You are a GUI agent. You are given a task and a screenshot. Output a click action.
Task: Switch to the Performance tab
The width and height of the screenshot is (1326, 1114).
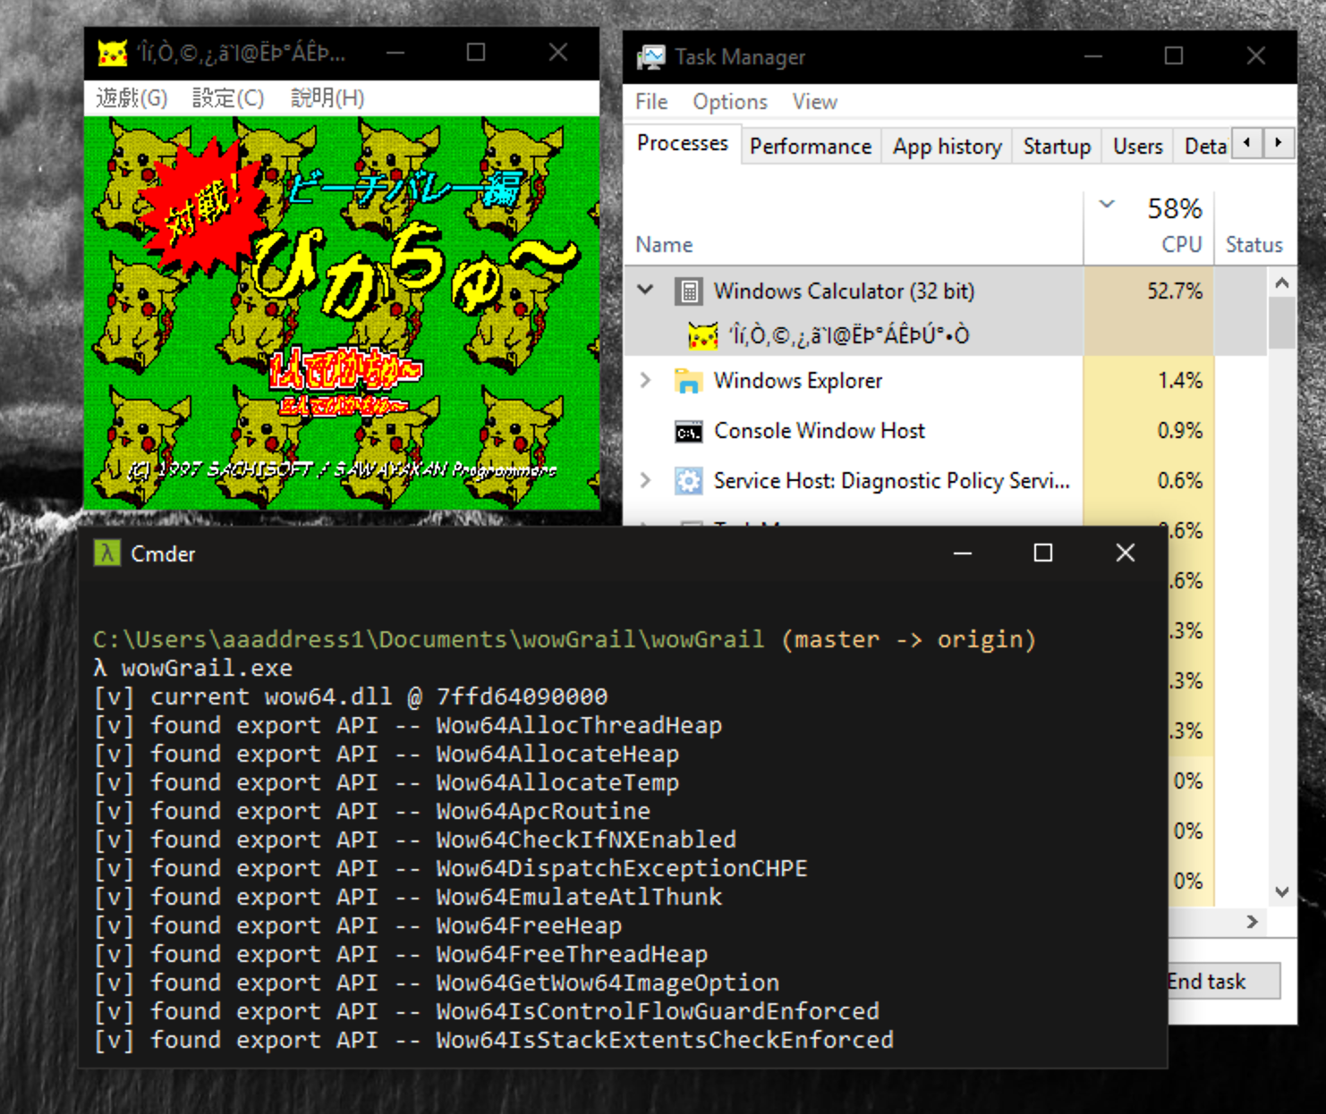click(811, 147)
